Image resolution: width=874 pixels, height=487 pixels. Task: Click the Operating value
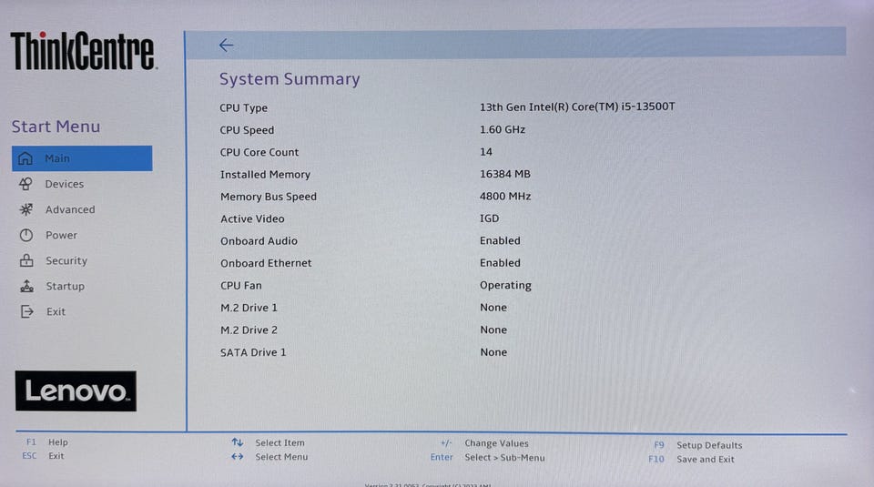click(x=505, y=285)
